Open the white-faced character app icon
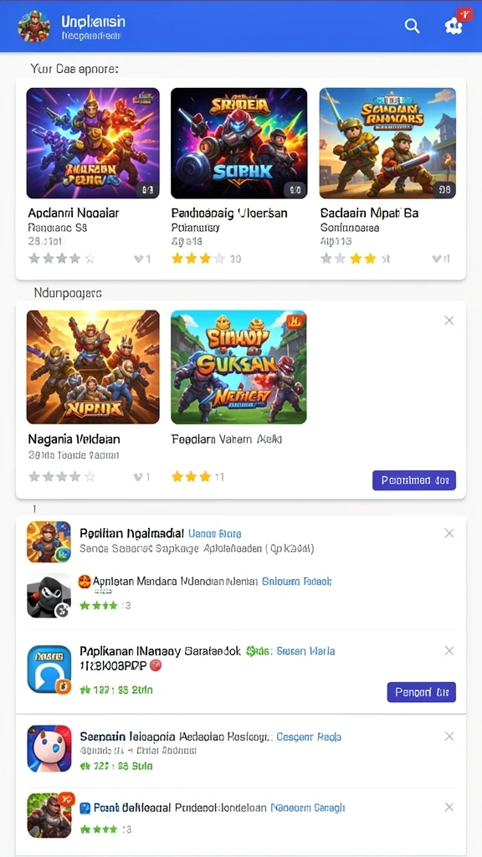The image size is (482, 857). coord(49,748)
